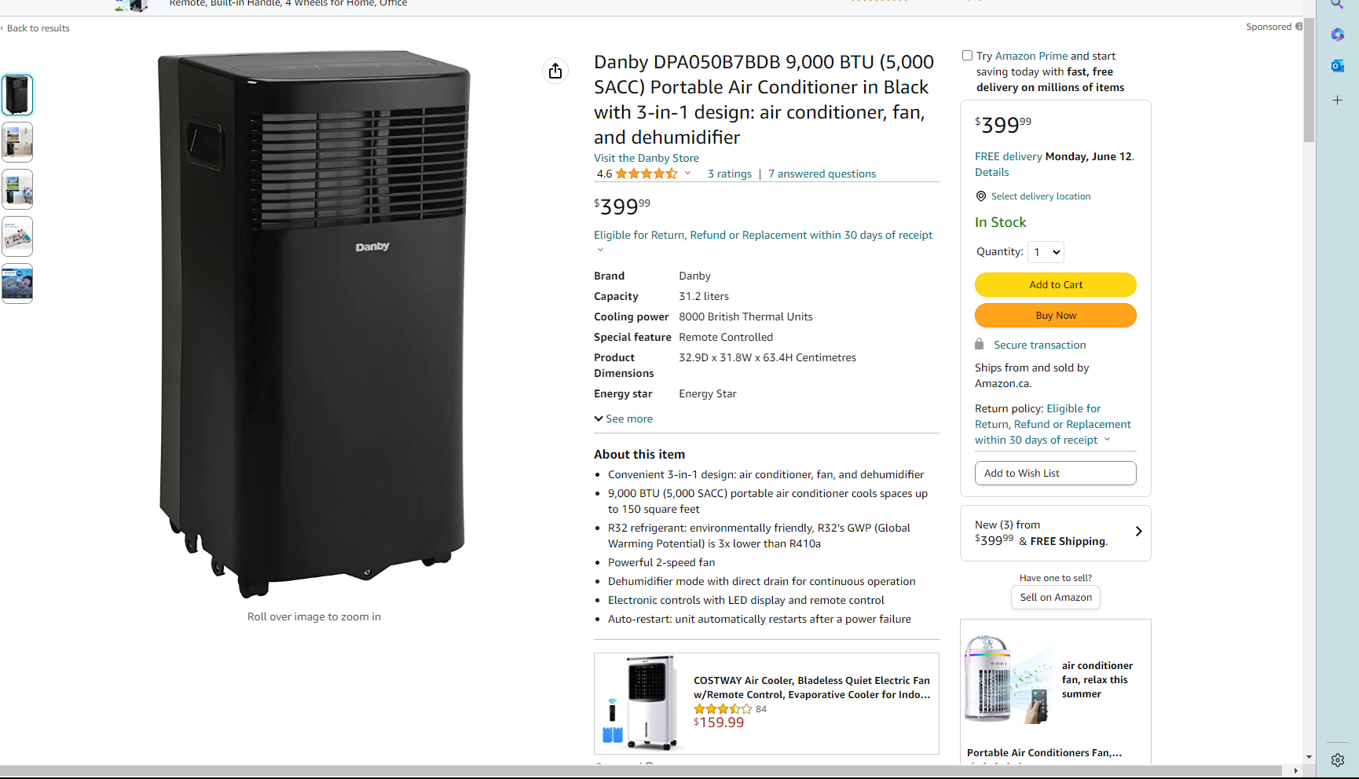This screenshot has width=1359, height=779.
Task: Open Outlook icon in browser sidebar
Action: [x=1337, y=66]
